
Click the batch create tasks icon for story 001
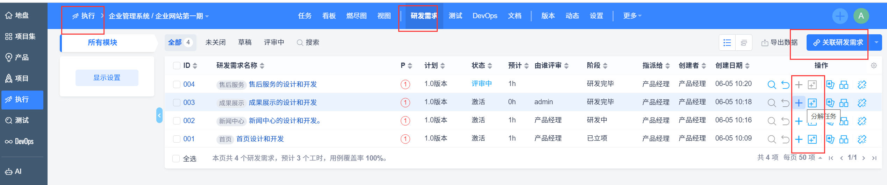812,139
